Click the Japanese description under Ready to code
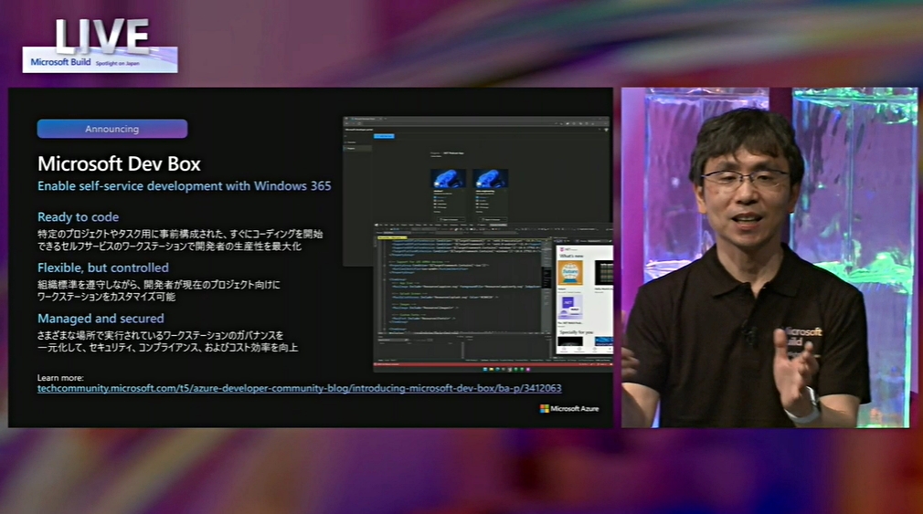The width and height of the screenshot is (923, 514). coord(180,240)
